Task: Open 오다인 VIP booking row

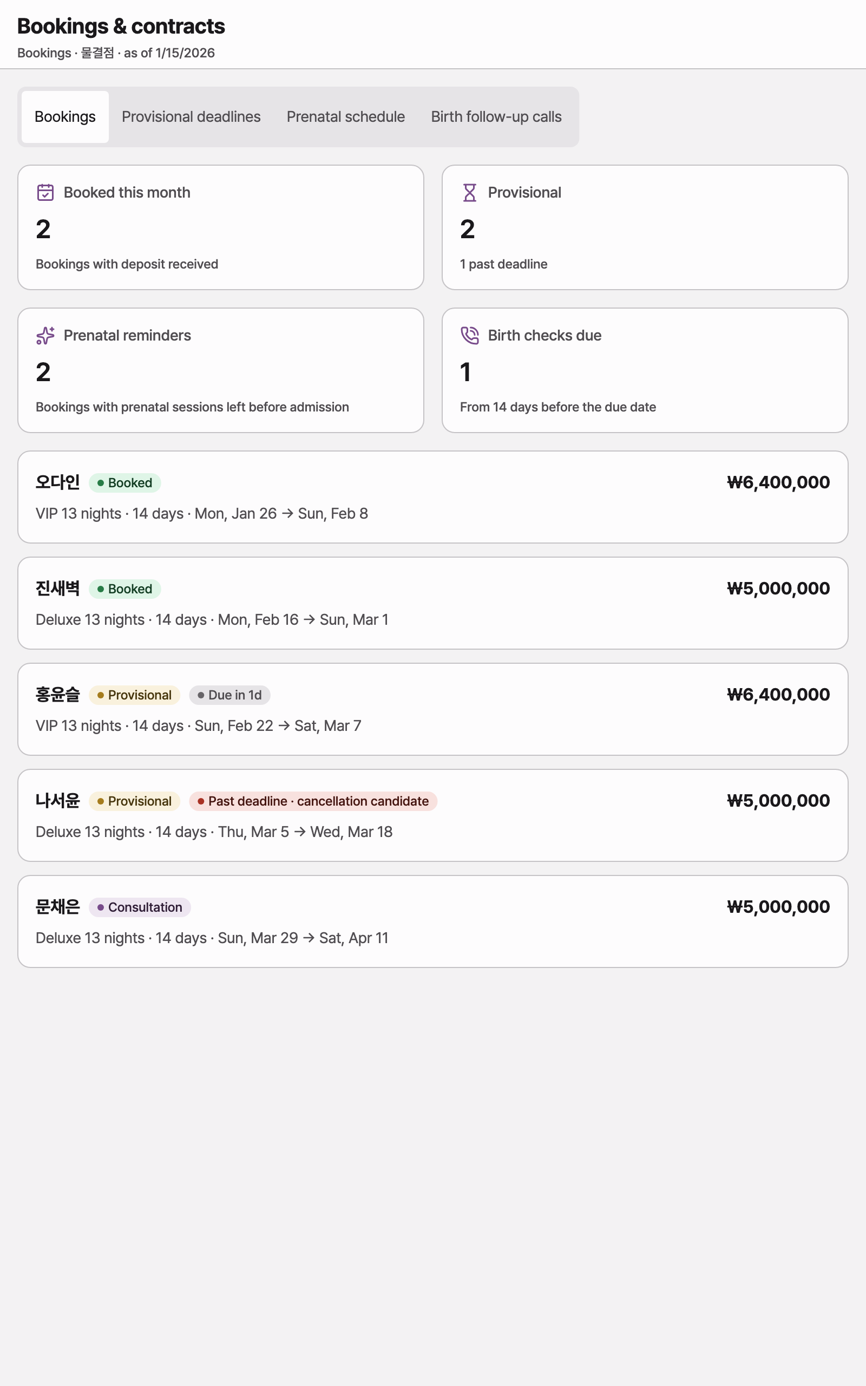Action: point(433,497)
